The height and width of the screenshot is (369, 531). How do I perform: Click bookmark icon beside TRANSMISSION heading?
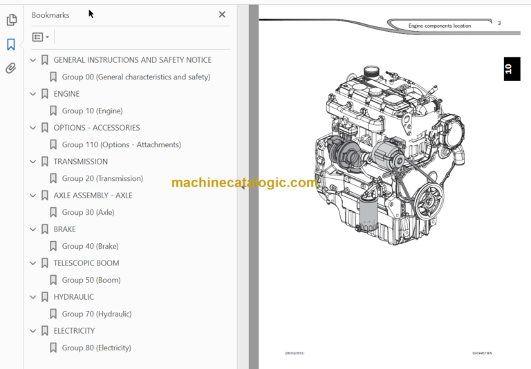45,162
